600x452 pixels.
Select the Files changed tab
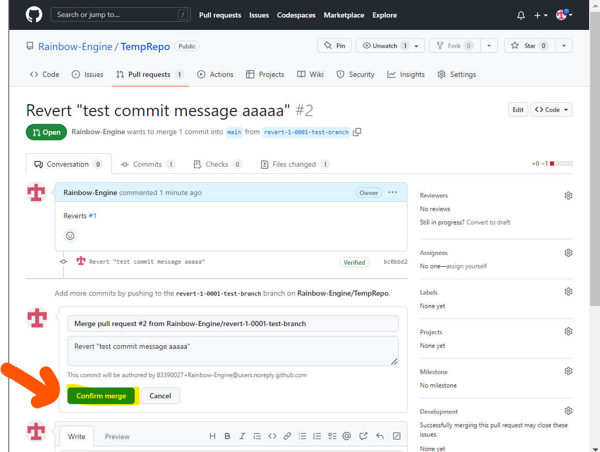pos(295,164)
